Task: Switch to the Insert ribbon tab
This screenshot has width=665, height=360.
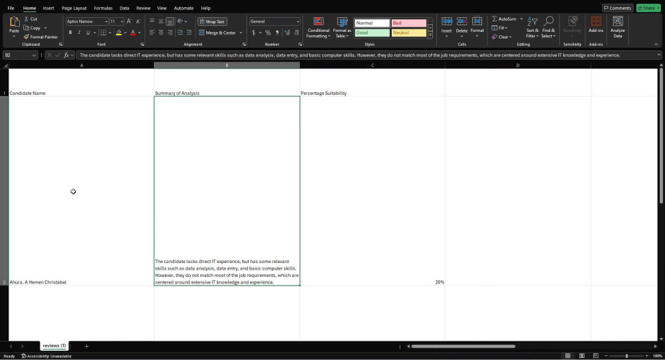Action: [49, 8]
